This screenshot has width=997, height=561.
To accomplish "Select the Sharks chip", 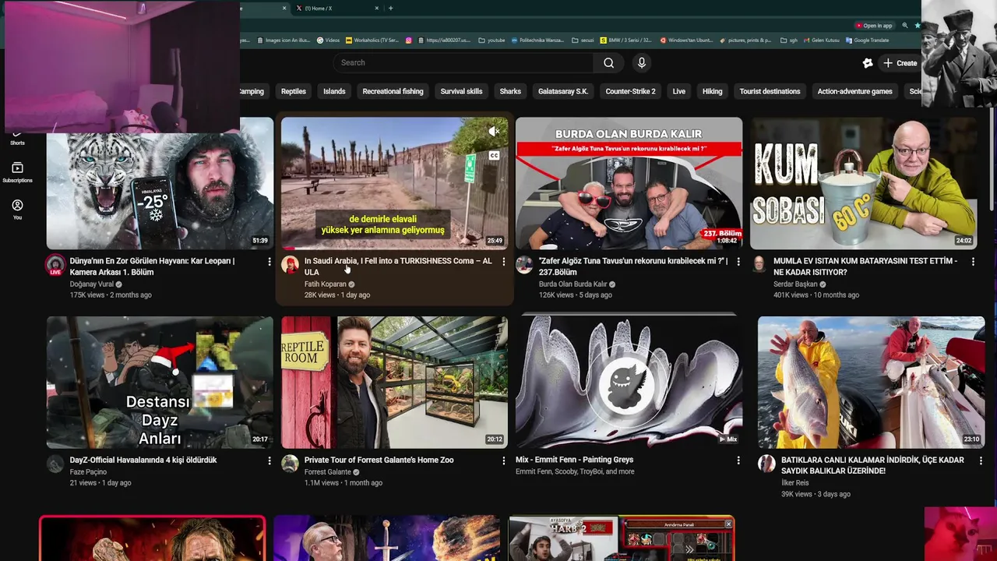I will pos(510,91).
